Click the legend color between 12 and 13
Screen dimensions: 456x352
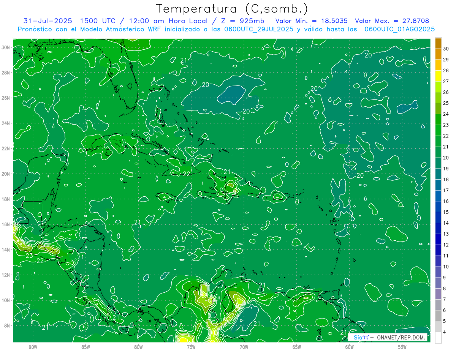438,239
